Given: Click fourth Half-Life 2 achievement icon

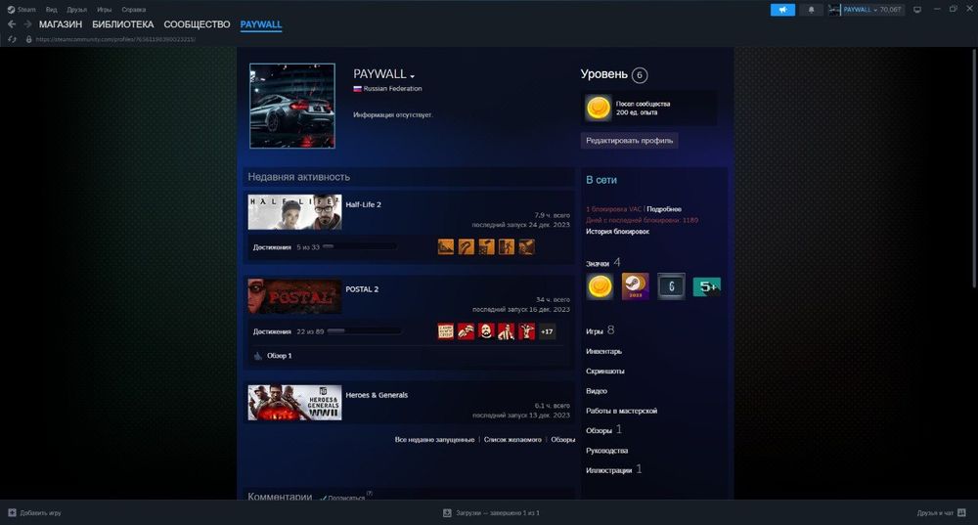Looking at the screenshot, I should [x=507, y=247].
